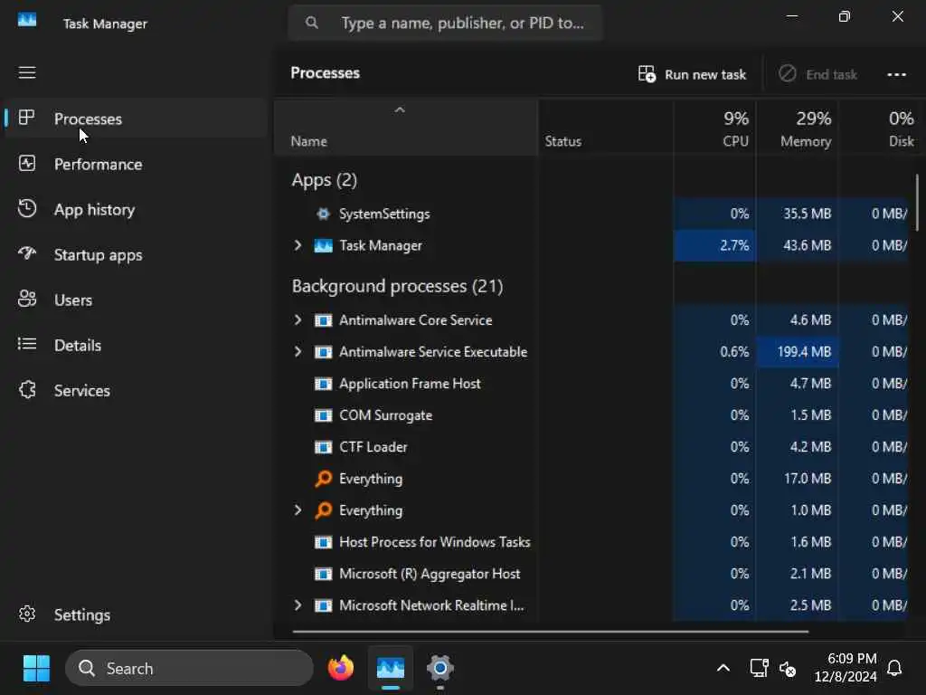Click the Application Frame Host icon
Screen dimensions: 926x695
[323, 384]
